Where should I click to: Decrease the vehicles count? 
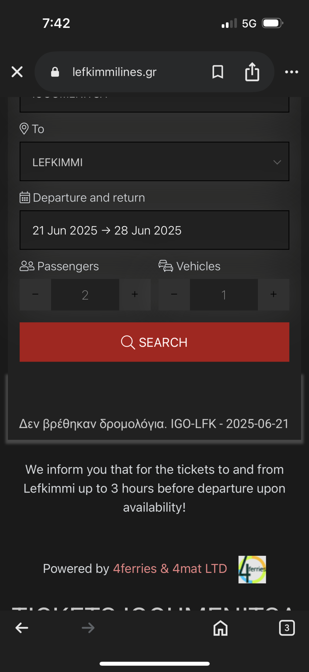click(x=174, y=295)
